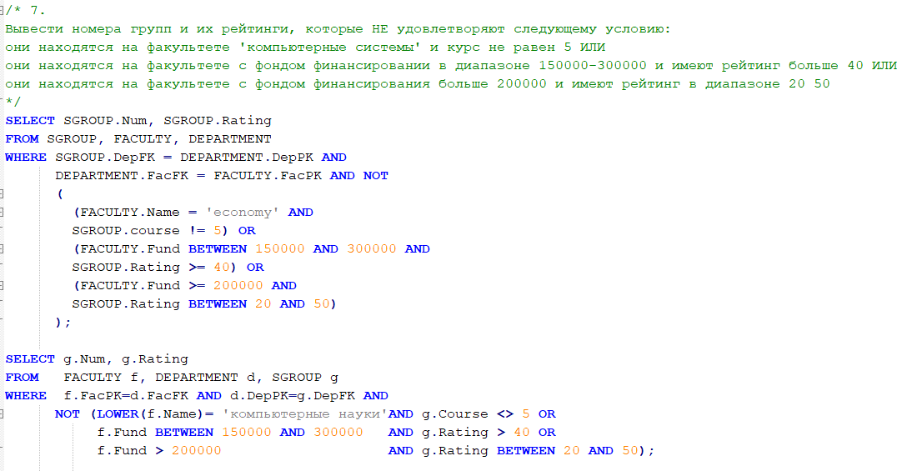Click 'SGROUP.course' identifier
The height and width of the screenshot is (471, 907).
coord(126,230)
